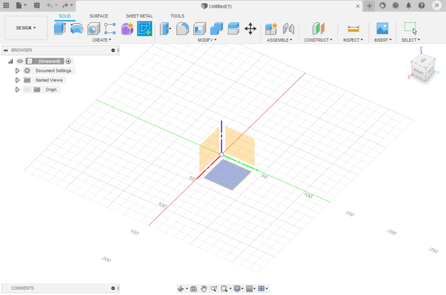Save the document with the floppy icon
Screen dimensions: 446x295
(x=37, y=5)
